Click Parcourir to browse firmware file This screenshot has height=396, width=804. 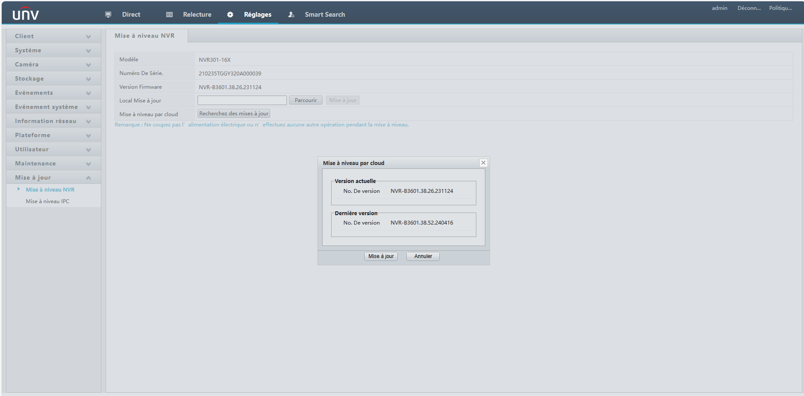pyautogui.click(x=305, y=100)
